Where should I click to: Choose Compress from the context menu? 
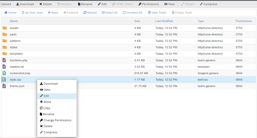tap(57, 132)
